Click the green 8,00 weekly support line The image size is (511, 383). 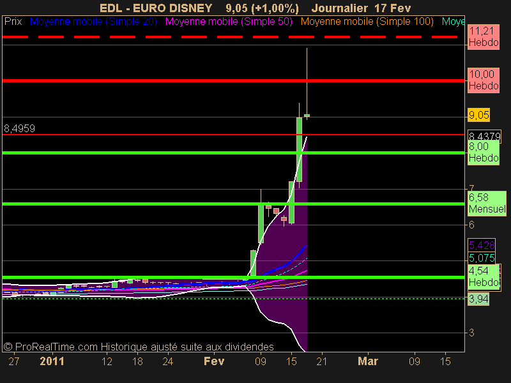coord(233,153)
